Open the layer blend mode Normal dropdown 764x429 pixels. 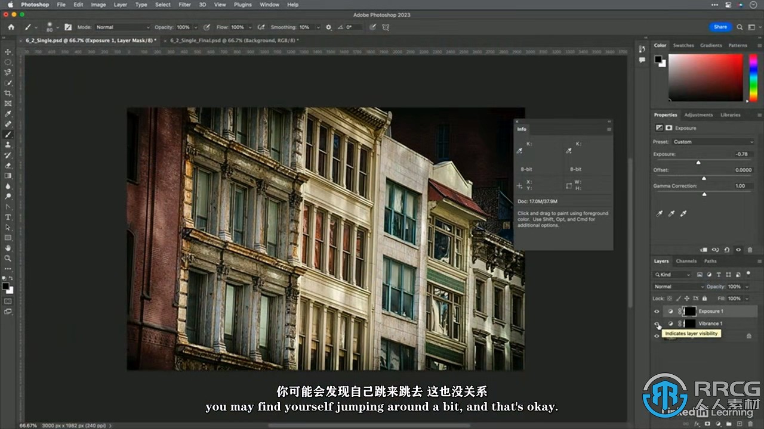click(679, 287)
